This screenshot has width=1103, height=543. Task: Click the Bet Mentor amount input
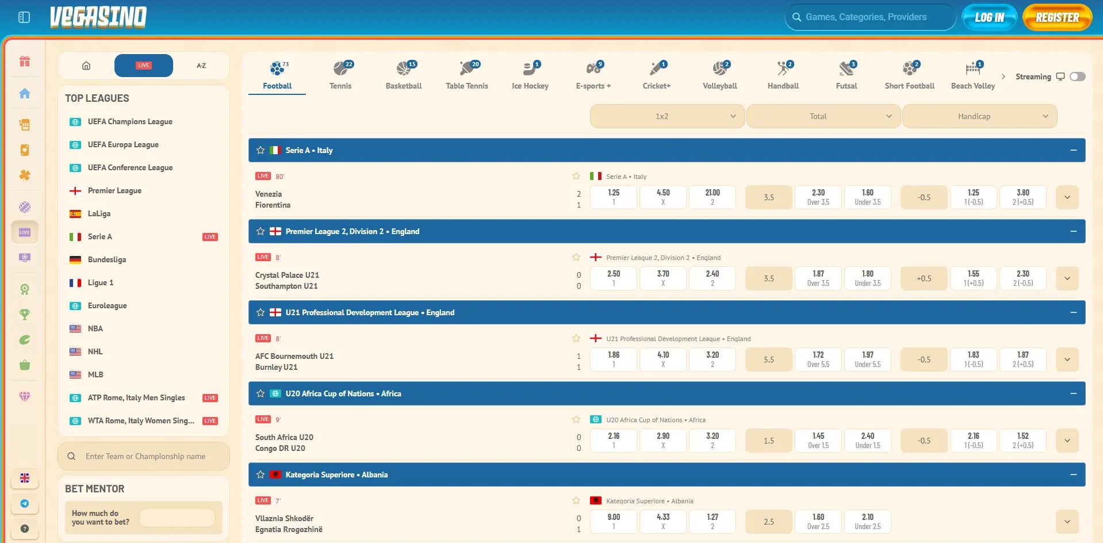[x=177, y=518]
